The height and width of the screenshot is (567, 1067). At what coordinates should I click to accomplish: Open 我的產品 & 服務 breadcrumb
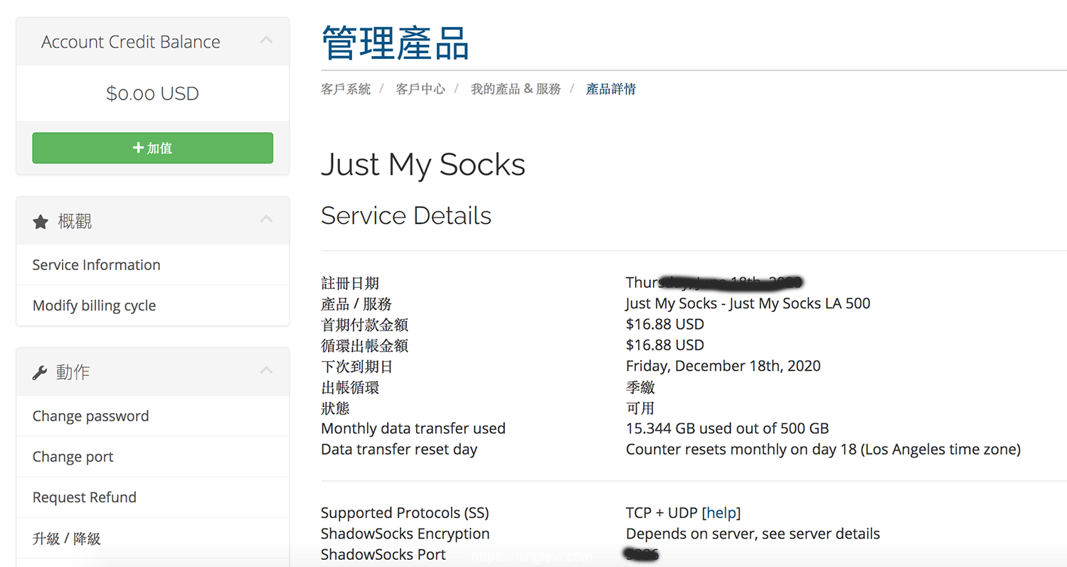(x=516, y=89)
